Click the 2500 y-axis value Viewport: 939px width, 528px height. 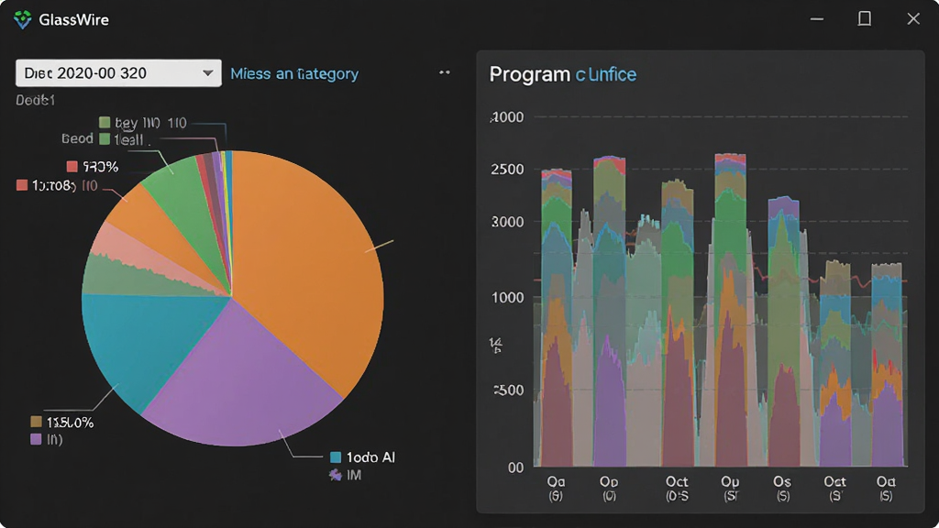point(507,170)
